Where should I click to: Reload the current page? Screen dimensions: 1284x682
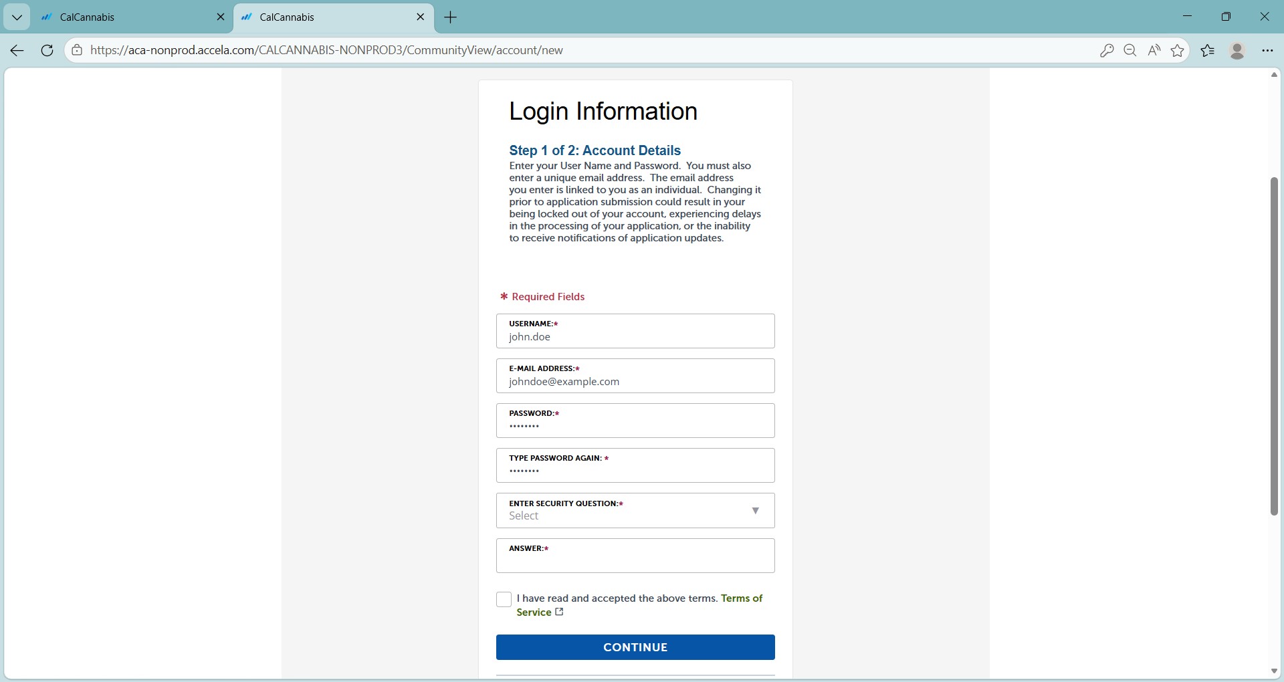(47, 50)
